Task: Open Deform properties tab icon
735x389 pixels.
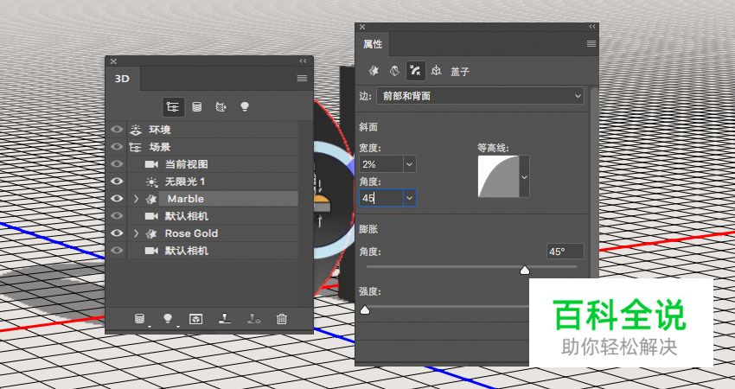Action: (394, 71)
